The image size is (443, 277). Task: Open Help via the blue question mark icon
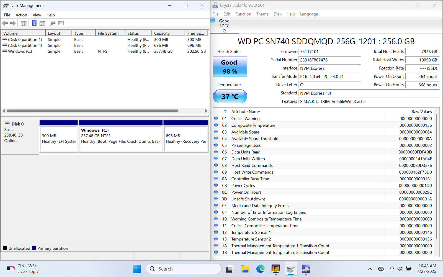click(34, 23)
